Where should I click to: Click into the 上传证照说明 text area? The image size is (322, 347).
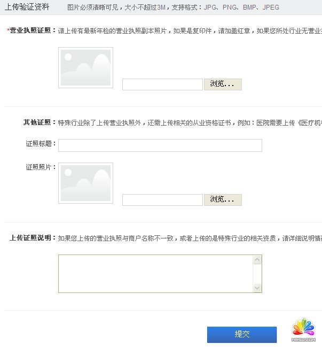(155, 274)
